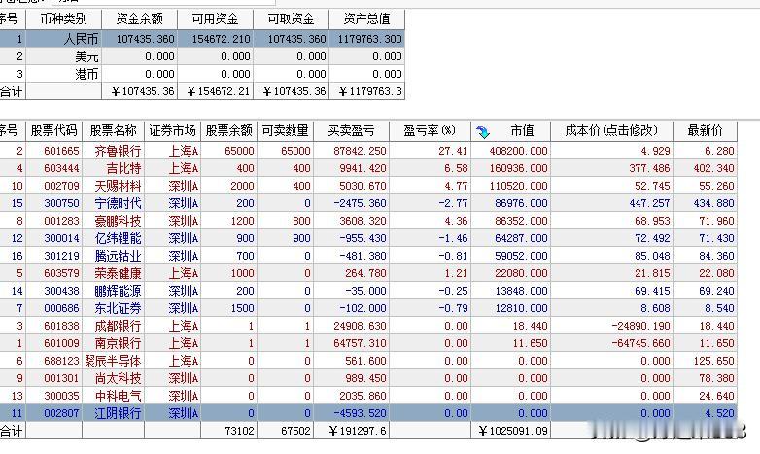
Task: Sort holdings by 股票名称 column header
Action: pos(114,131)
